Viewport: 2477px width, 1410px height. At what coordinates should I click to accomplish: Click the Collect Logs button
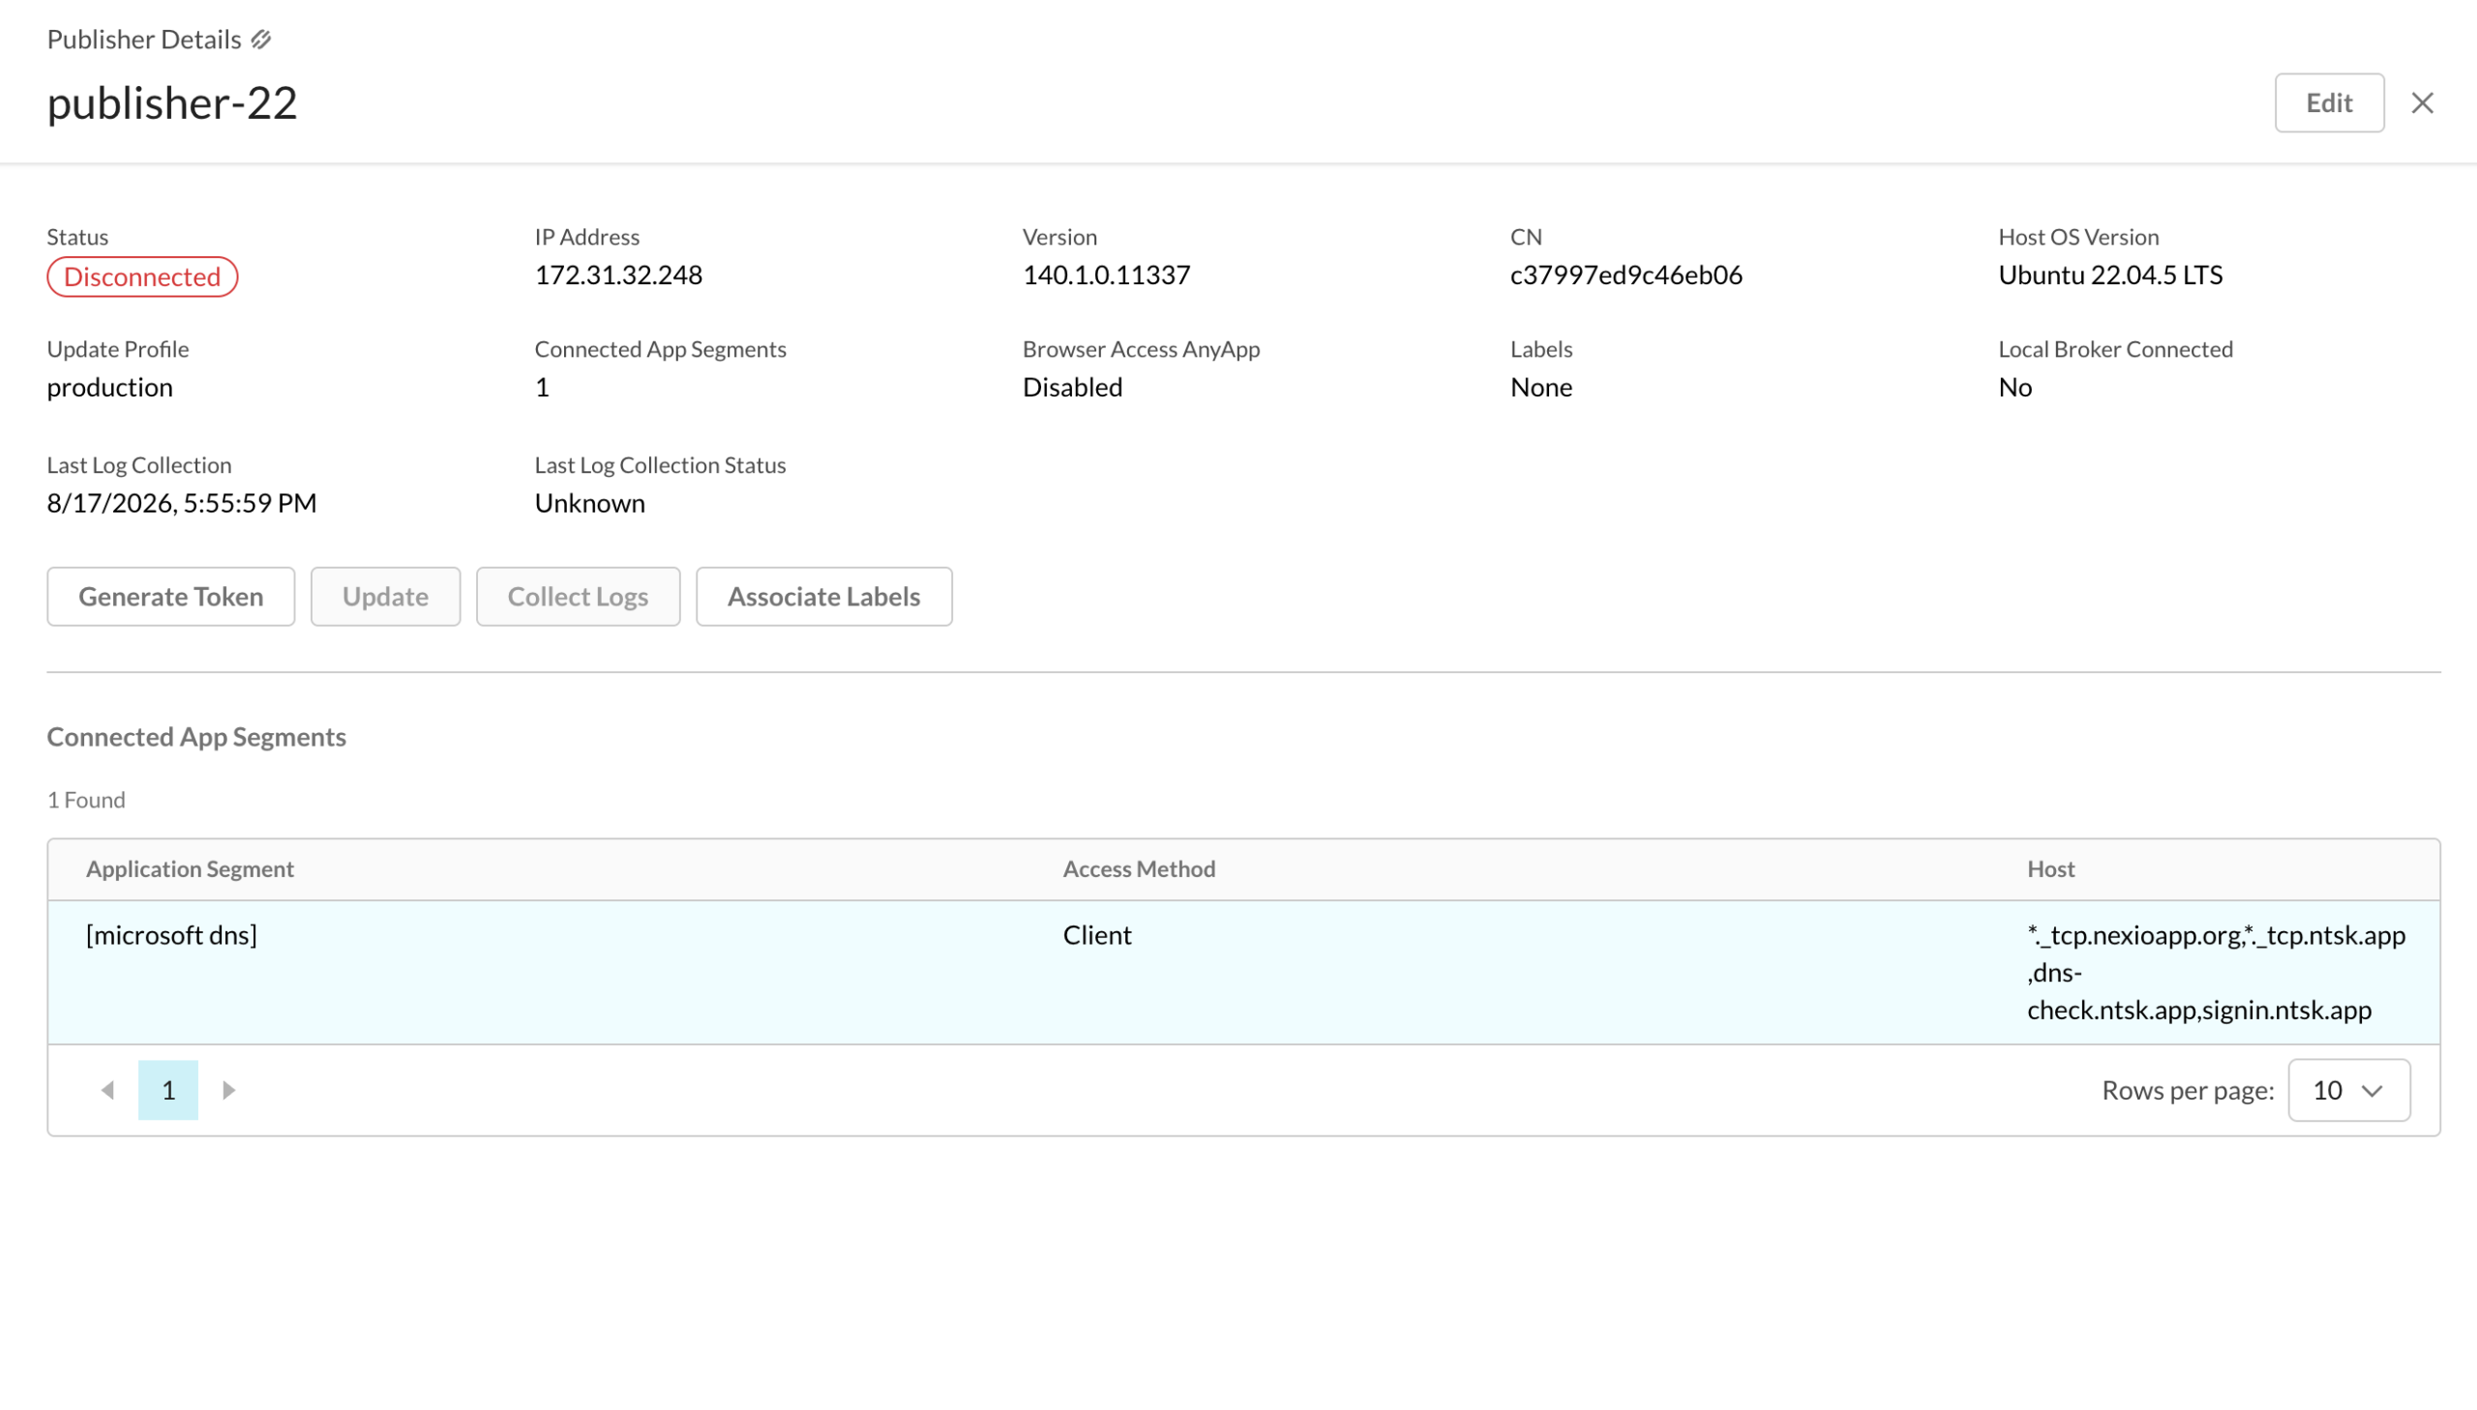pos(579,597)
